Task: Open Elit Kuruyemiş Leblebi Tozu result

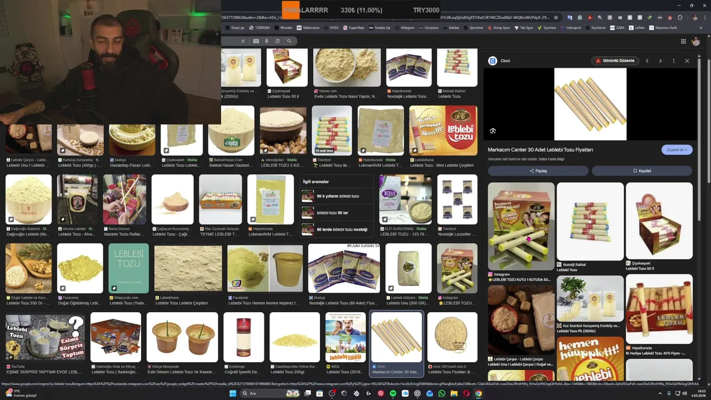Action: (x=405, y=199)
